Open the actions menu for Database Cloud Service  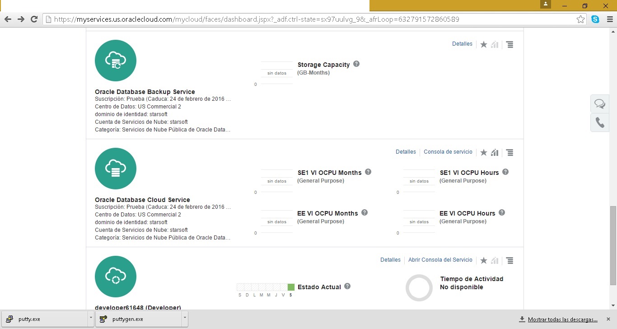tap(510, 152)
